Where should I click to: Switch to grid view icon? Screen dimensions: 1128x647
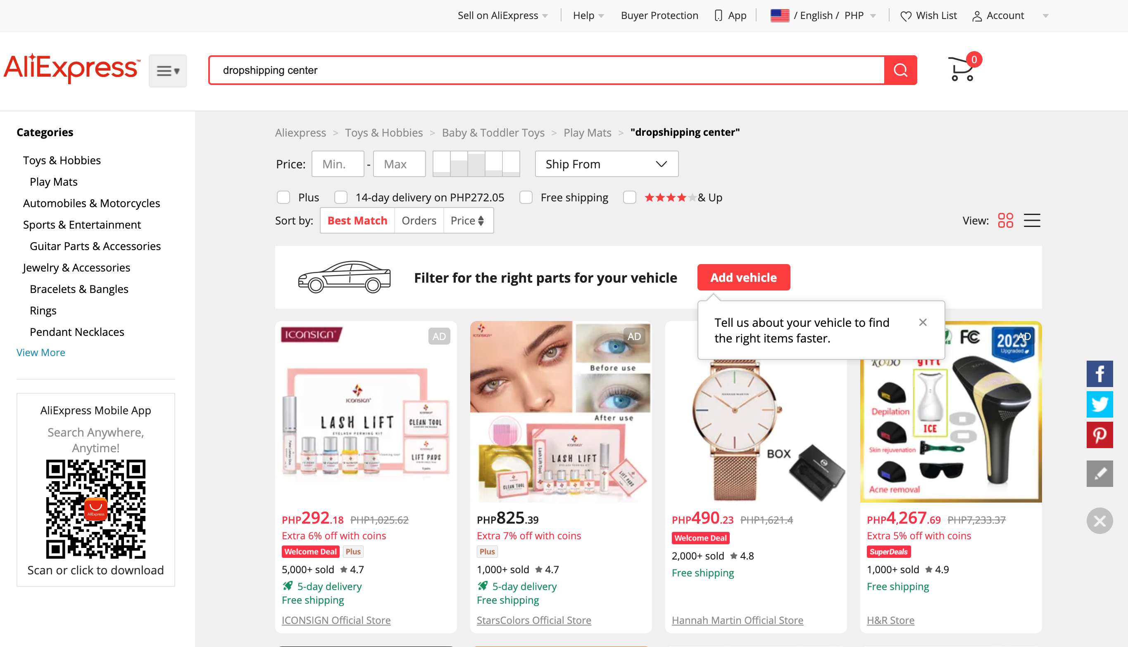[1005, 220]
